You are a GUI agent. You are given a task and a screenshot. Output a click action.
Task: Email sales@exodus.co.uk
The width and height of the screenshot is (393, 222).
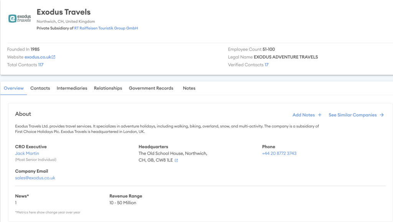35,178
